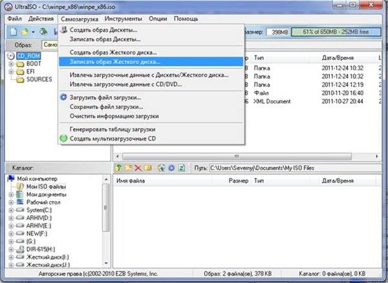Choose Создать образ Дискеты menu entry
The image size is (388, 283).
point(151,30)
